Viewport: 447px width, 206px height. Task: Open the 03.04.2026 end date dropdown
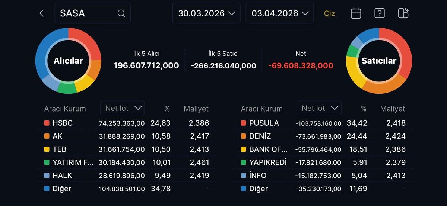(x=280, y=13)
